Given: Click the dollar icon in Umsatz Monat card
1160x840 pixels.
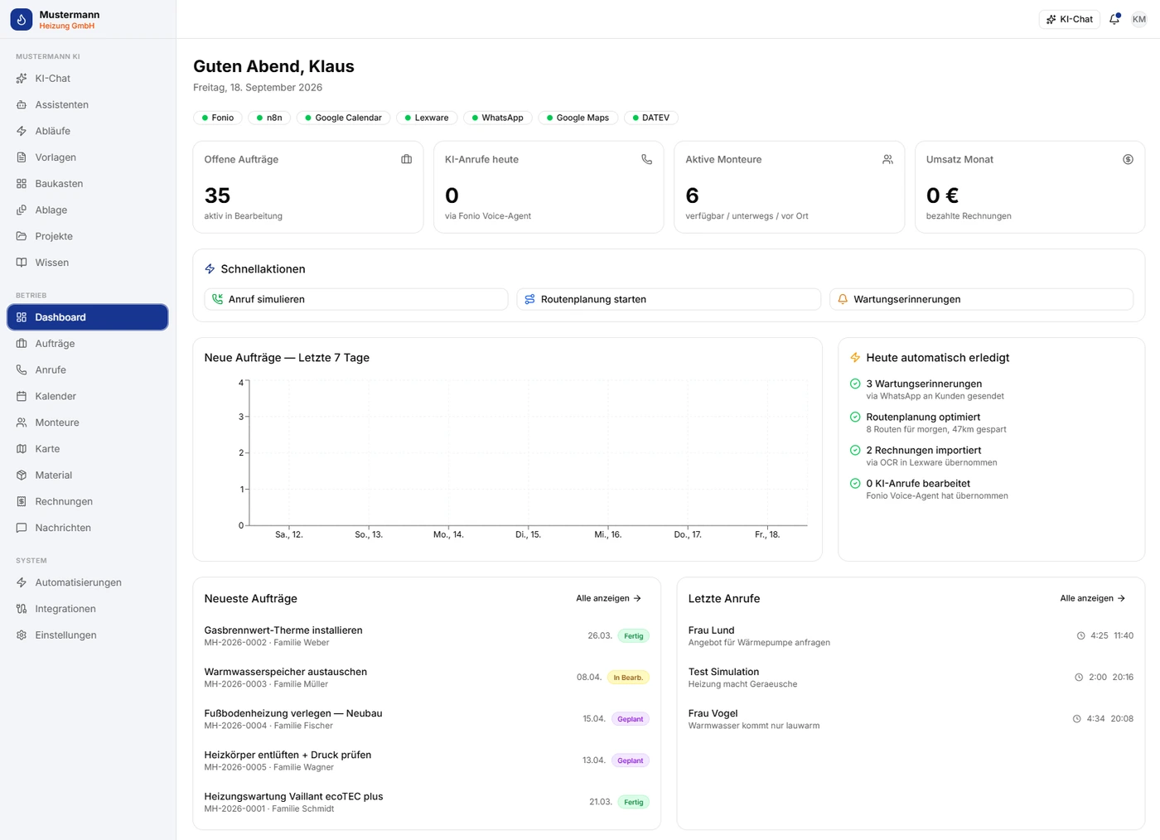Looking at the screenshot, I should (1128, 159).
